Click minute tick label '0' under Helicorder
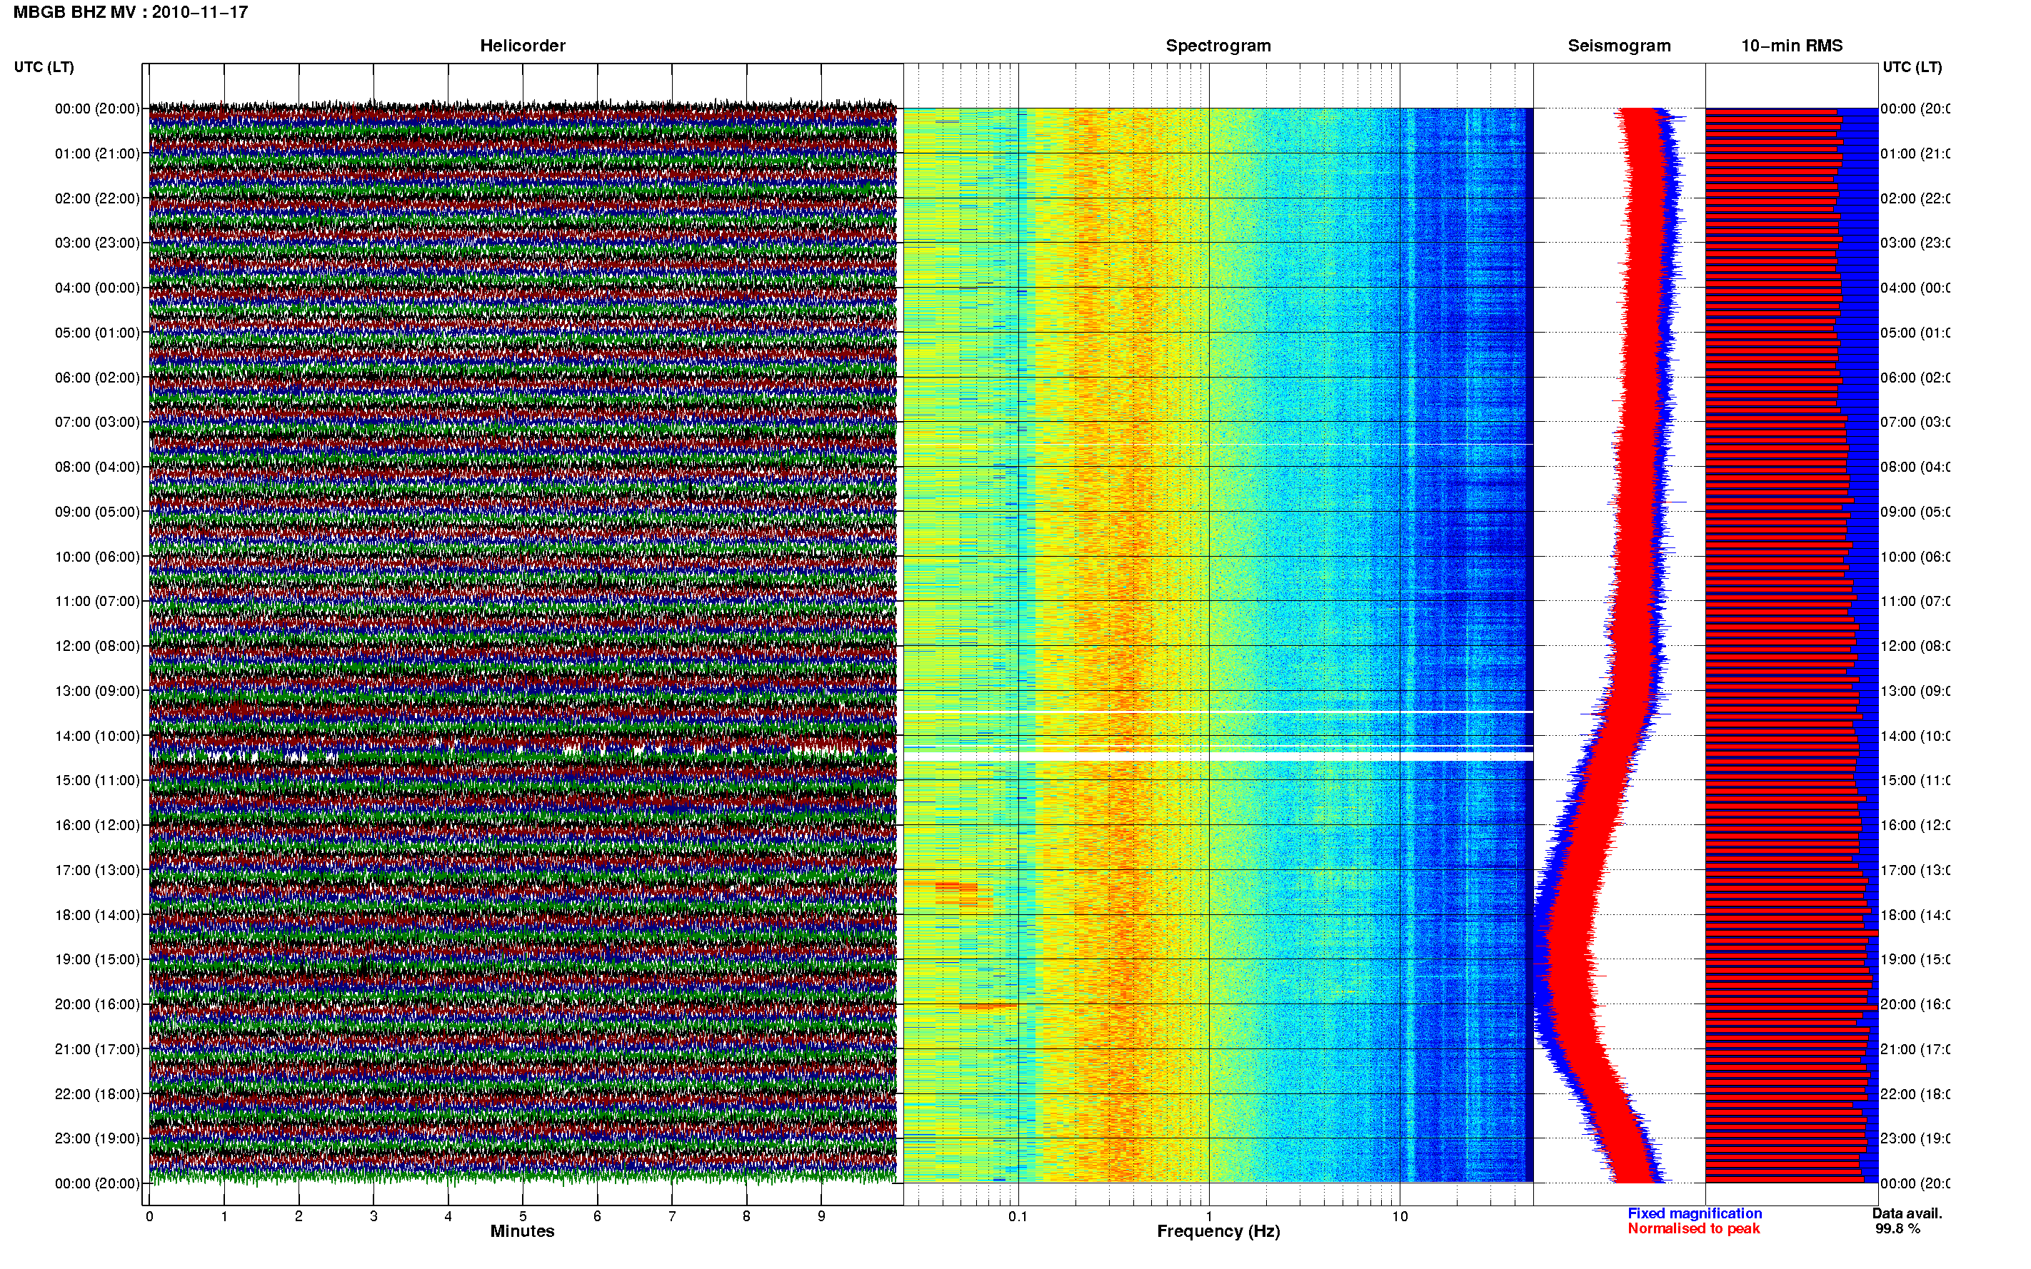The image size is (2031, 1269). (x=149, y=1216)
